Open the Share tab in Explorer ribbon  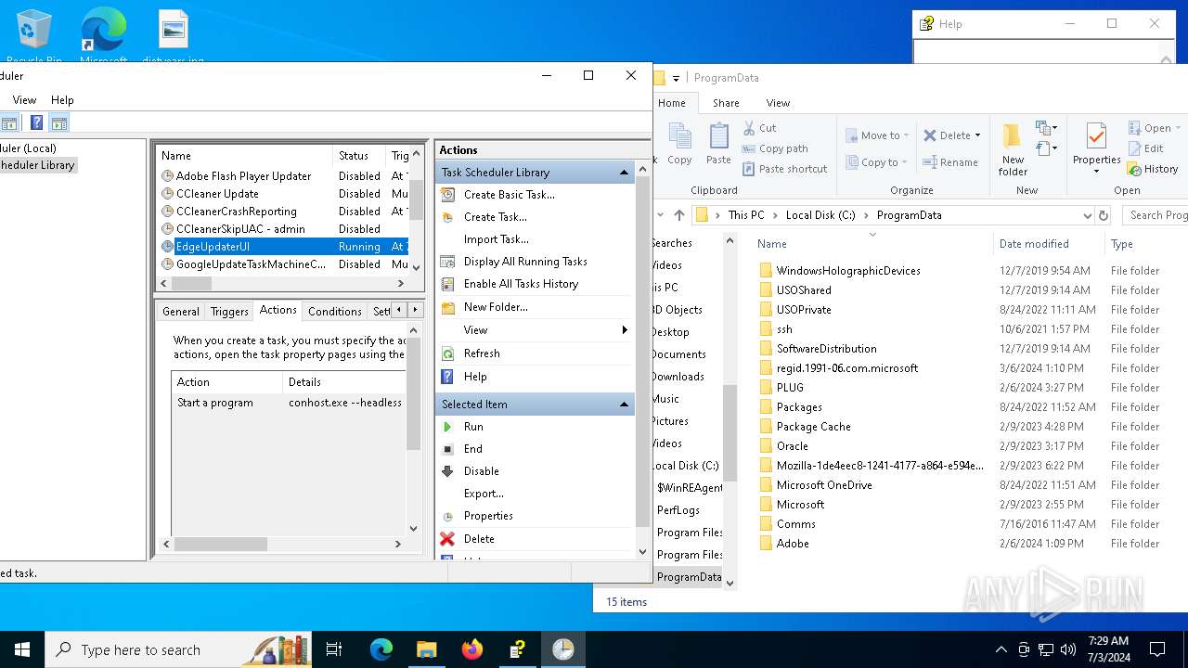pyautogui.click(x=726, y=103)
